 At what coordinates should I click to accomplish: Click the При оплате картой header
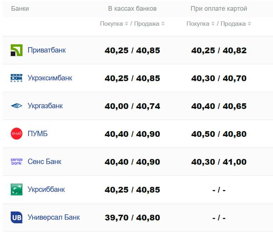click(x=219, y=9)
